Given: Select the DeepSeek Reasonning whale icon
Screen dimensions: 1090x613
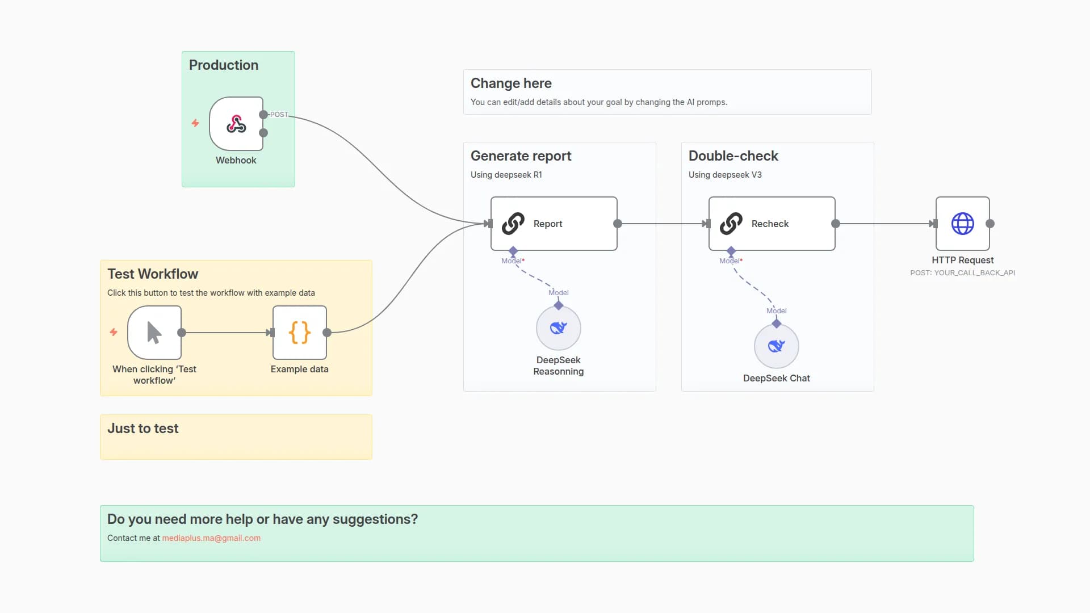Looking at the screenshot, I should (x=558, y=328).
